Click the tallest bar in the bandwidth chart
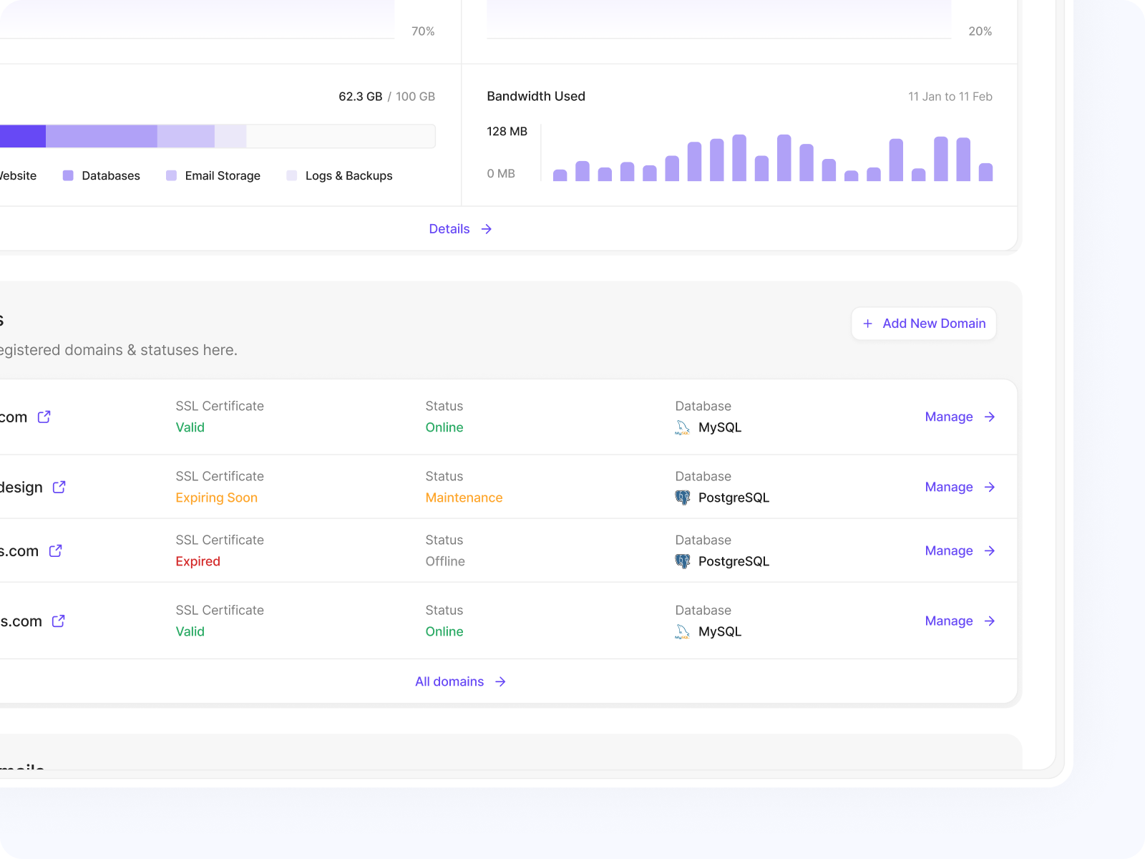The image size is (1145, 859). (741, 154)
